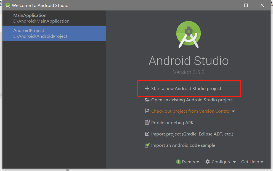Minimize the Welcome window

click(x=230, y=5)
